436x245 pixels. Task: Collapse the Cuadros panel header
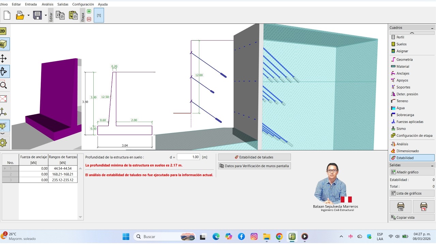point(432,28)
